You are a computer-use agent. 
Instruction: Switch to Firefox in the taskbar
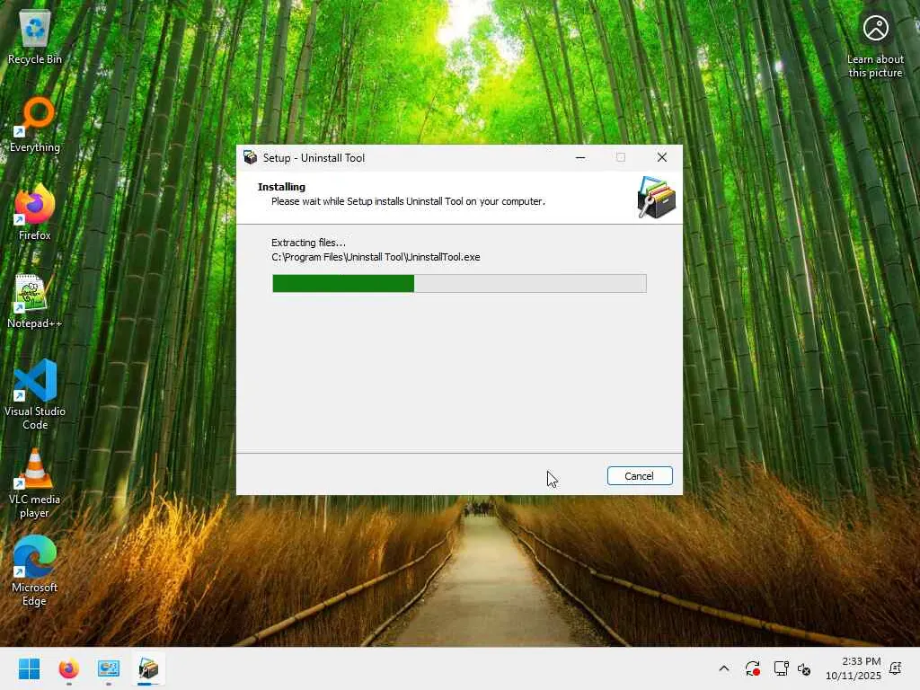[x=68, y=668]
